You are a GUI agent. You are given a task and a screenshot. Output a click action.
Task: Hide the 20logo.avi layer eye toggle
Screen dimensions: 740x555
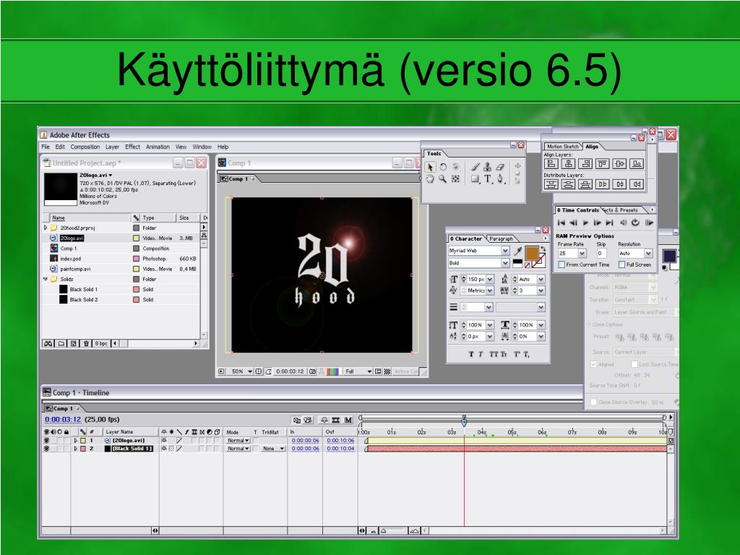(x=46, y=440)
